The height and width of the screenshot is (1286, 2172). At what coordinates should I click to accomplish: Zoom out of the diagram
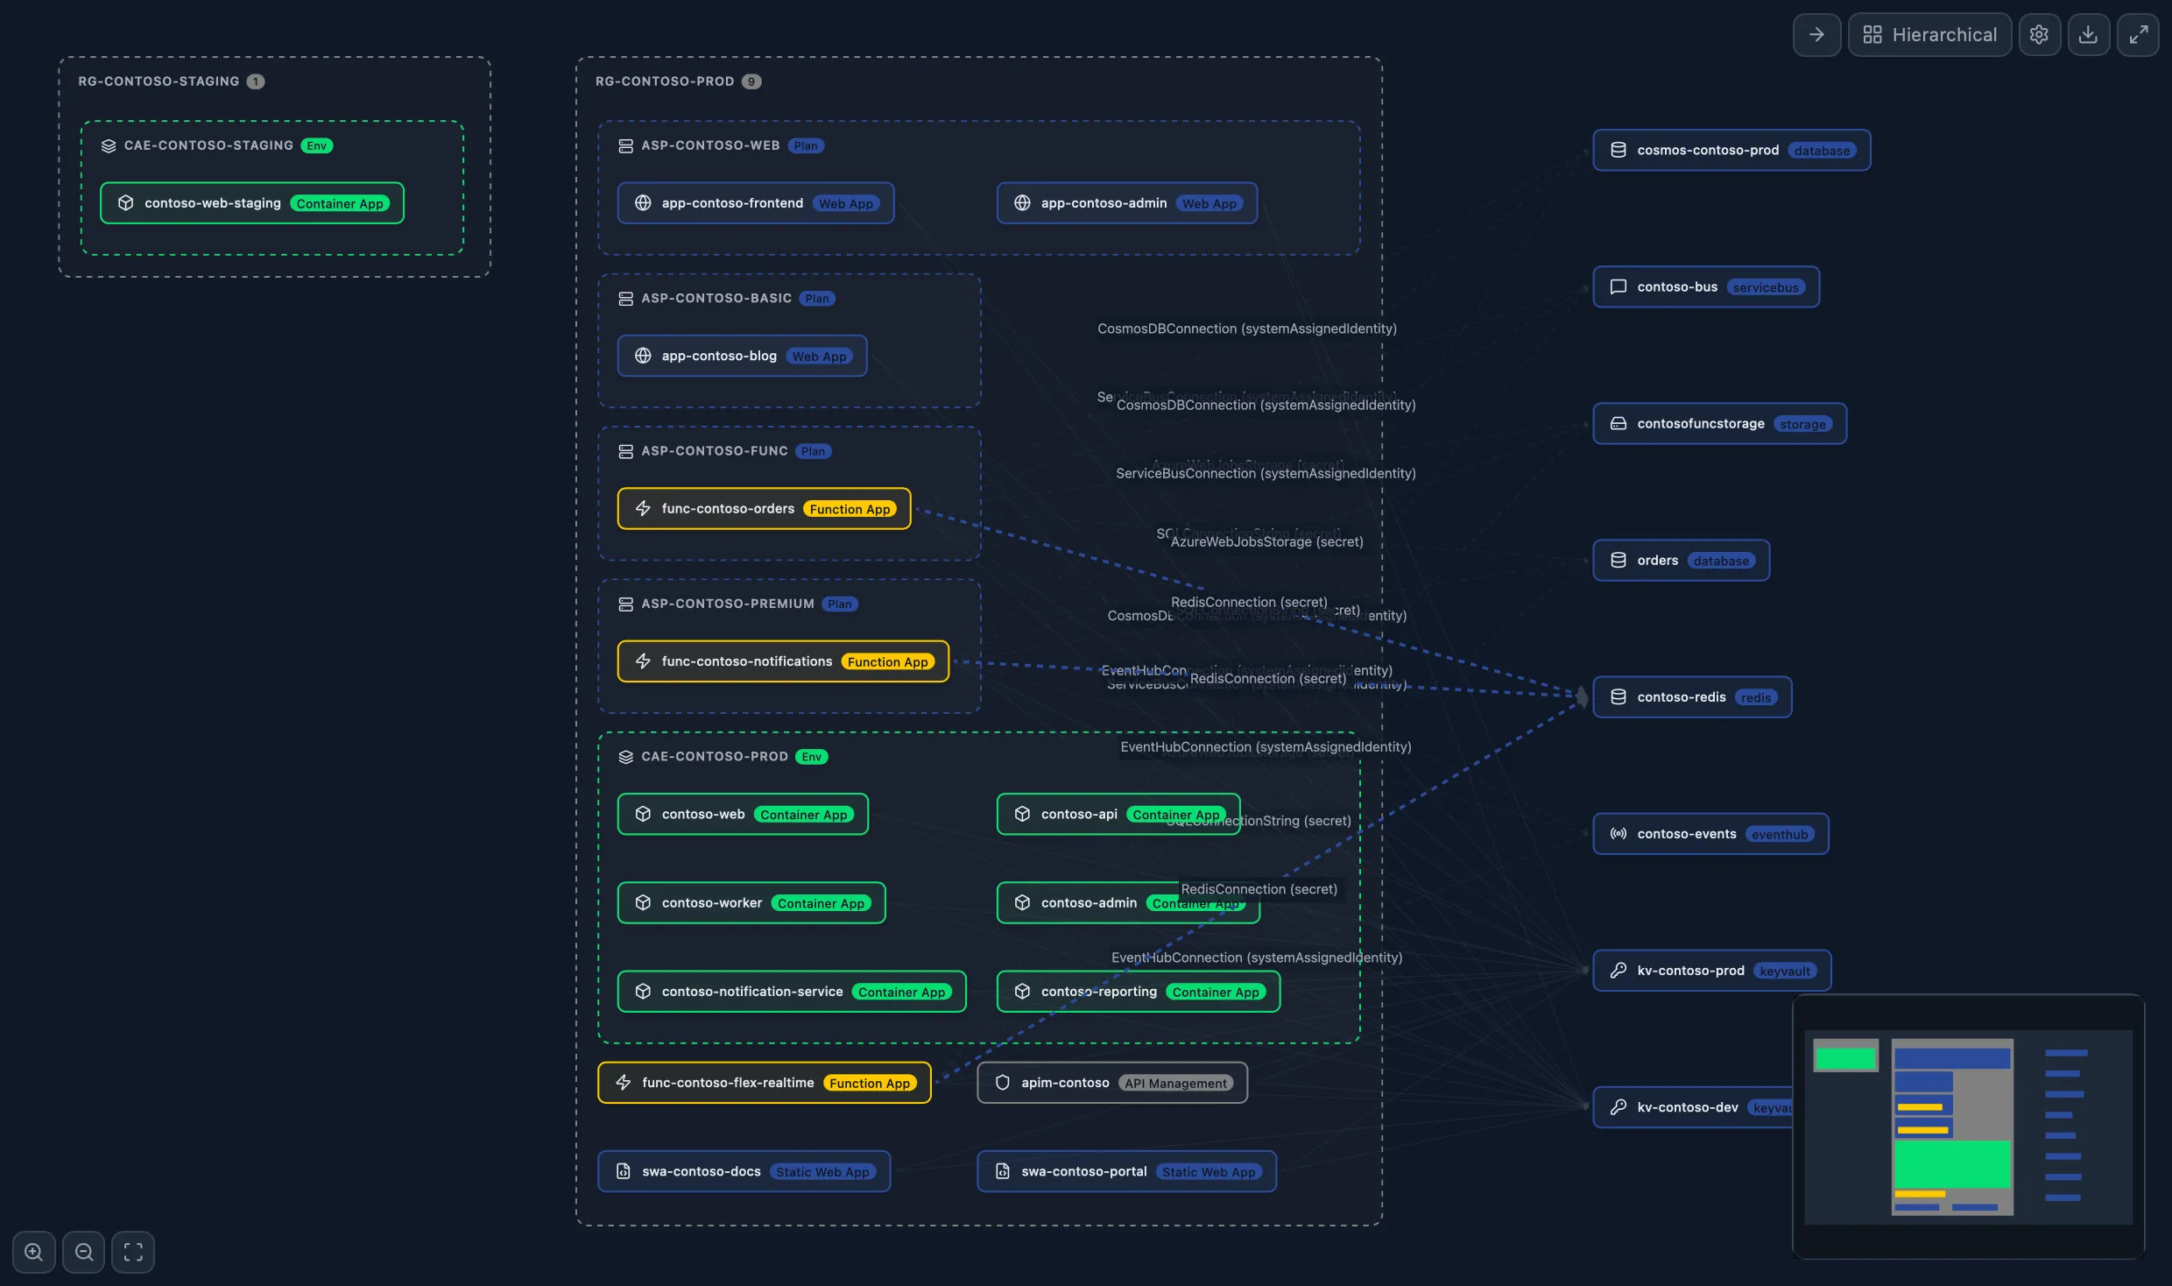(x=84, y=1251)
